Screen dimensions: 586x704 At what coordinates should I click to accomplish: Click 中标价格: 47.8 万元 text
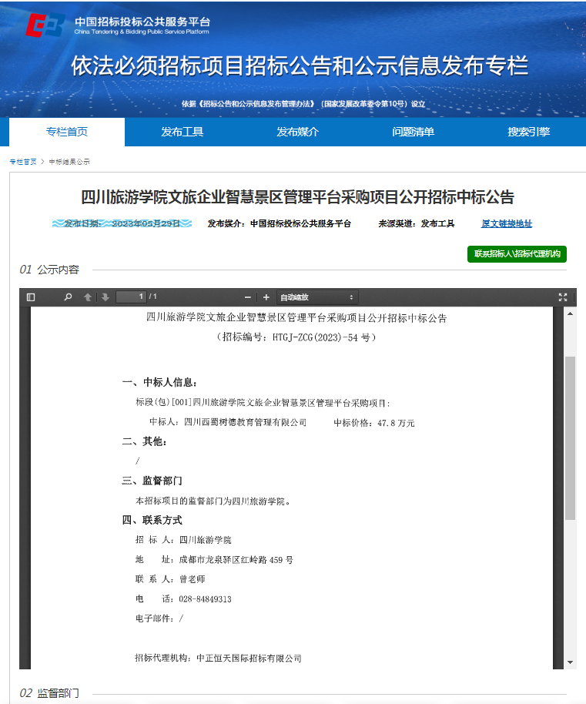[374, 423]
